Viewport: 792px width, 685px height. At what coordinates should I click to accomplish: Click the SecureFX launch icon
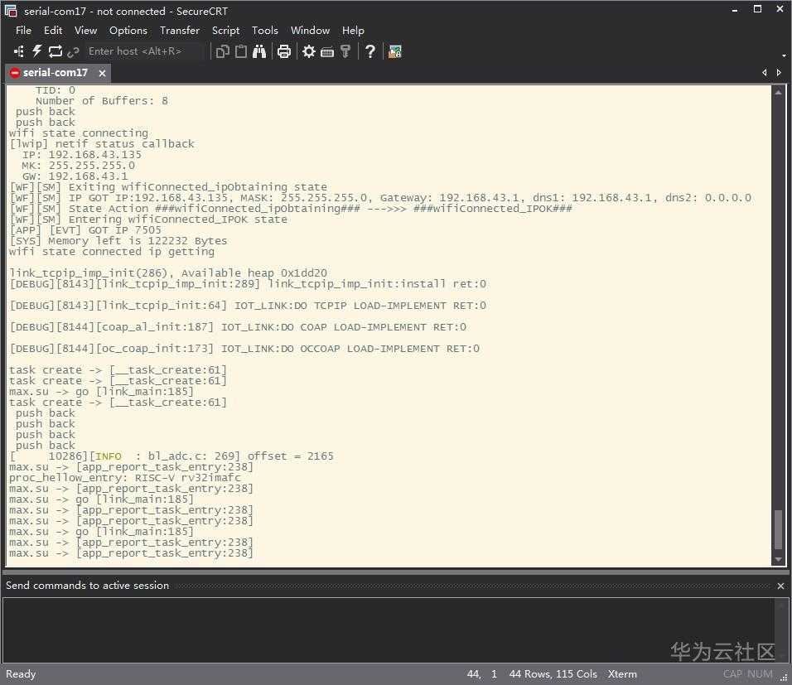tap(394, 51)
